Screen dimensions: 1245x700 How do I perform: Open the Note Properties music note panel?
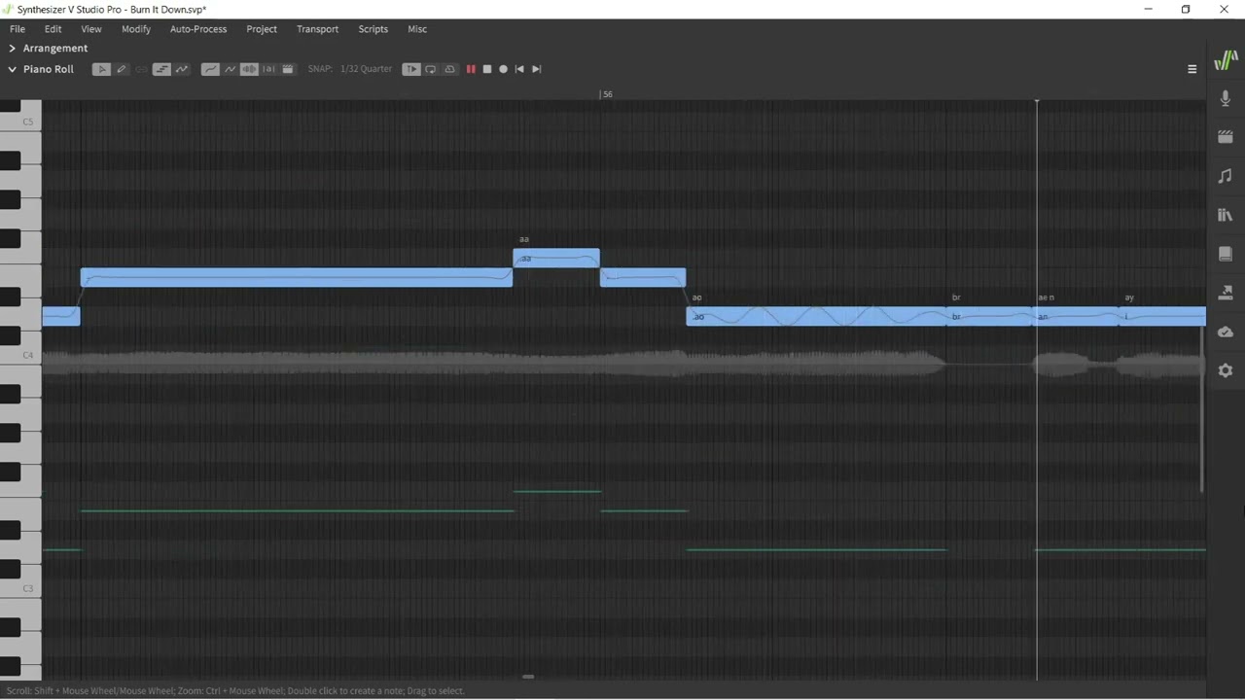click(1226, 176)
